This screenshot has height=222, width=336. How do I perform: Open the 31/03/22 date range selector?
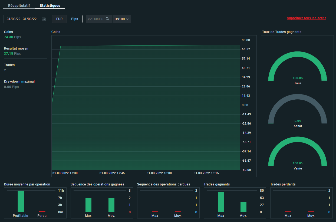click(22, 19)
